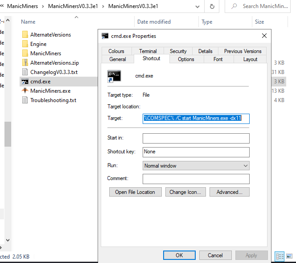Confirm with the OK button
Image resolution: width=296 pixels, height=263 pixels.
pos(179,255)
